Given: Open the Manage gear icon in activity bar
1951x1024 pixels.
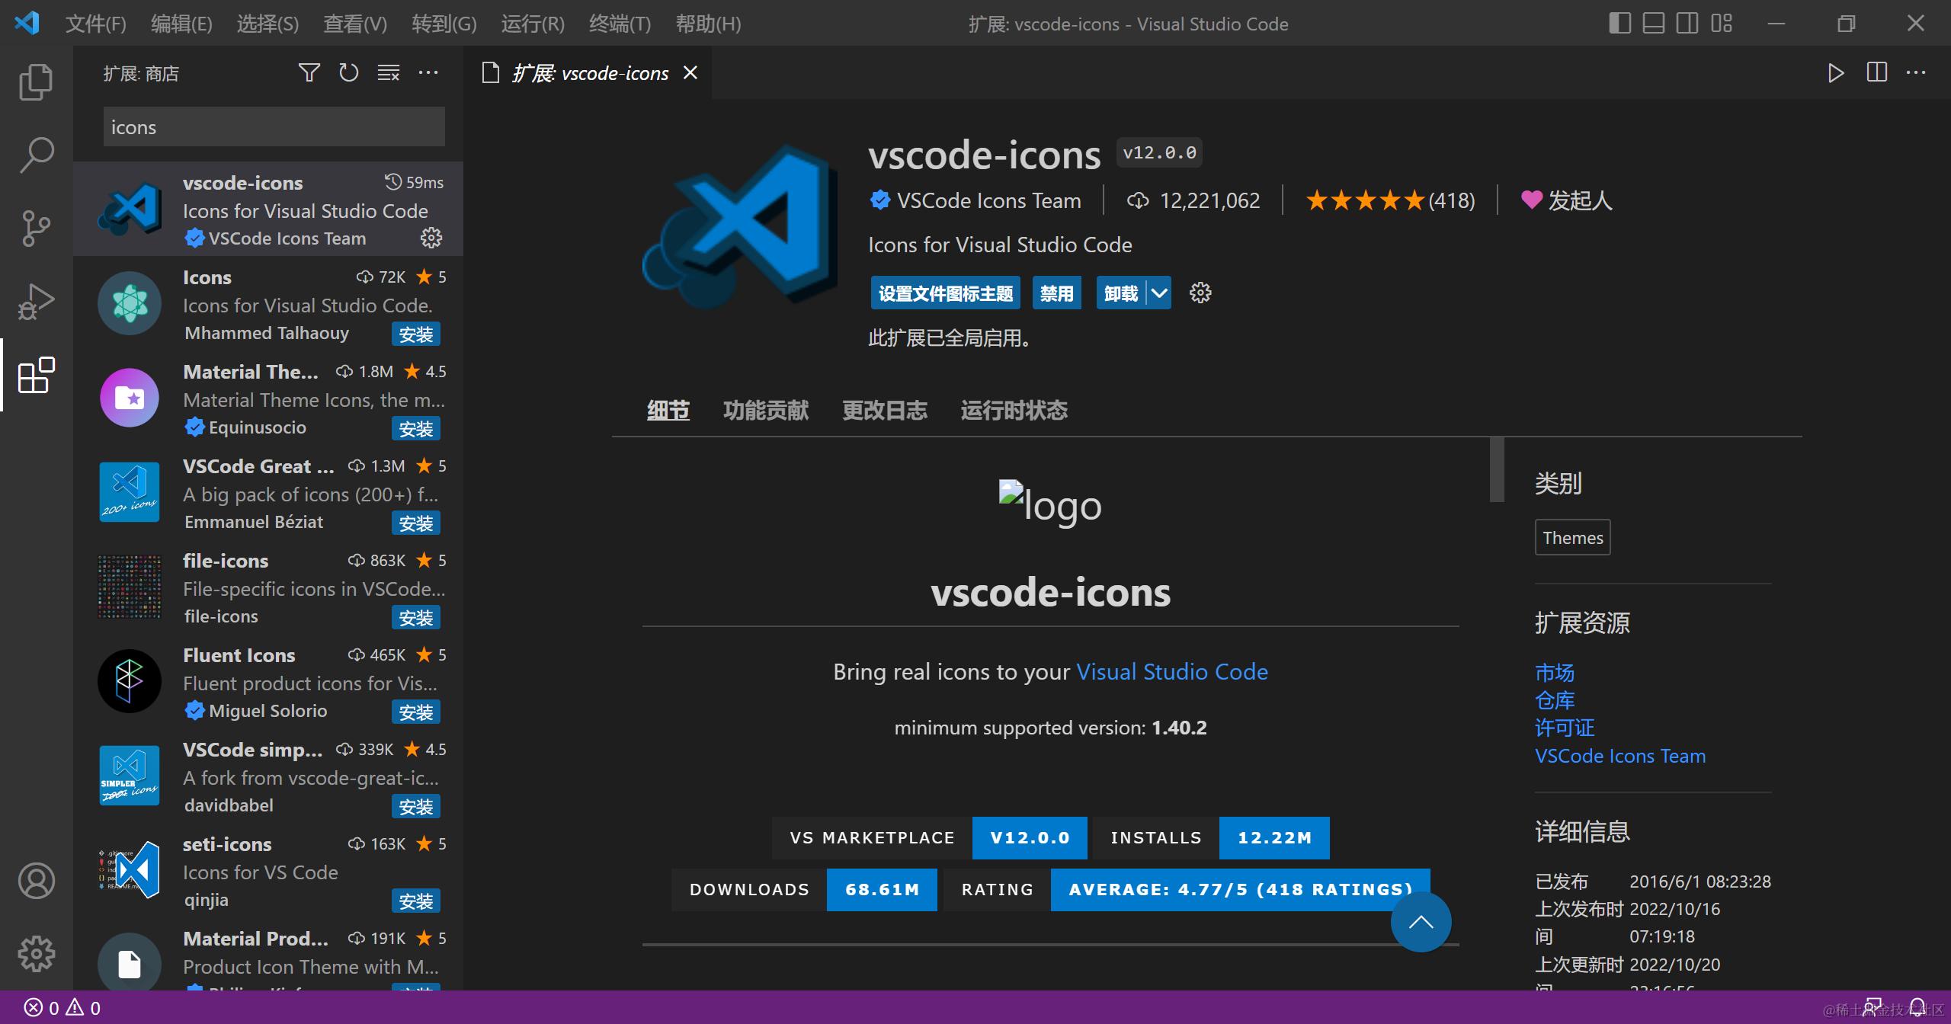Looking at the screenshot, I should 35,954.
